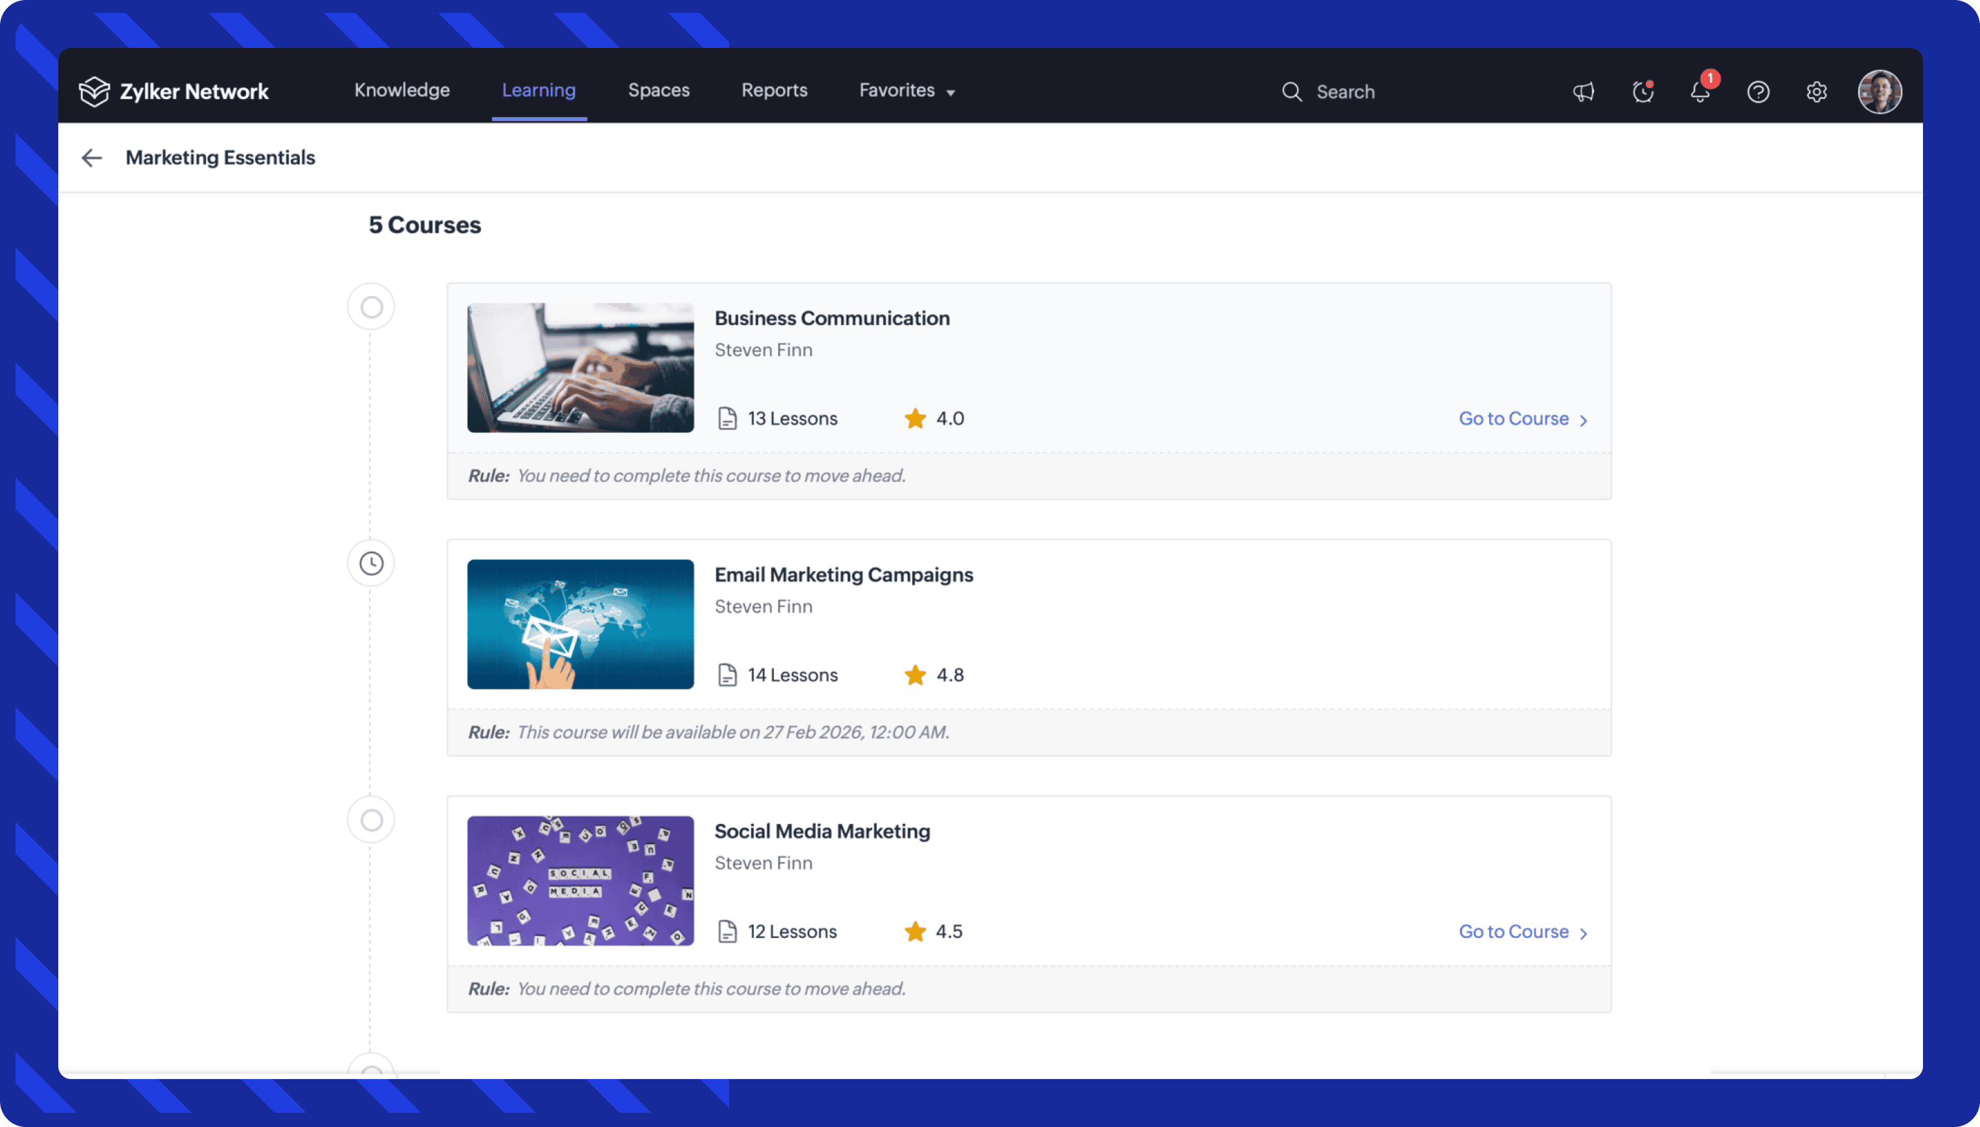
Task: Click the 13 Lessons label
Action: (793, 419)
